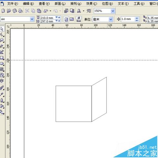The height and width of the screenshot is (158, 158).
Task: Increase page width with up arrow
Action: (59, 17)
